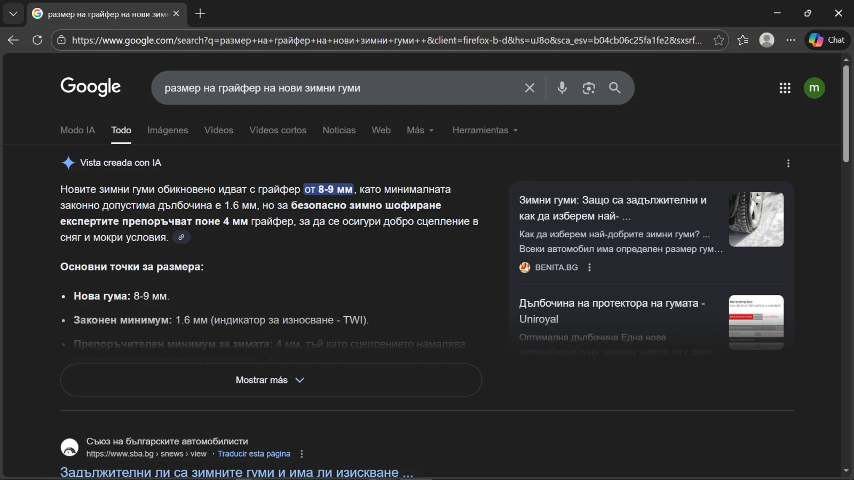Open the Google apps grid

(x=785, y=88)
